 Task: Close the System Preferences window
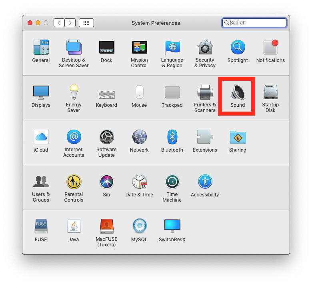pos(30,23)
